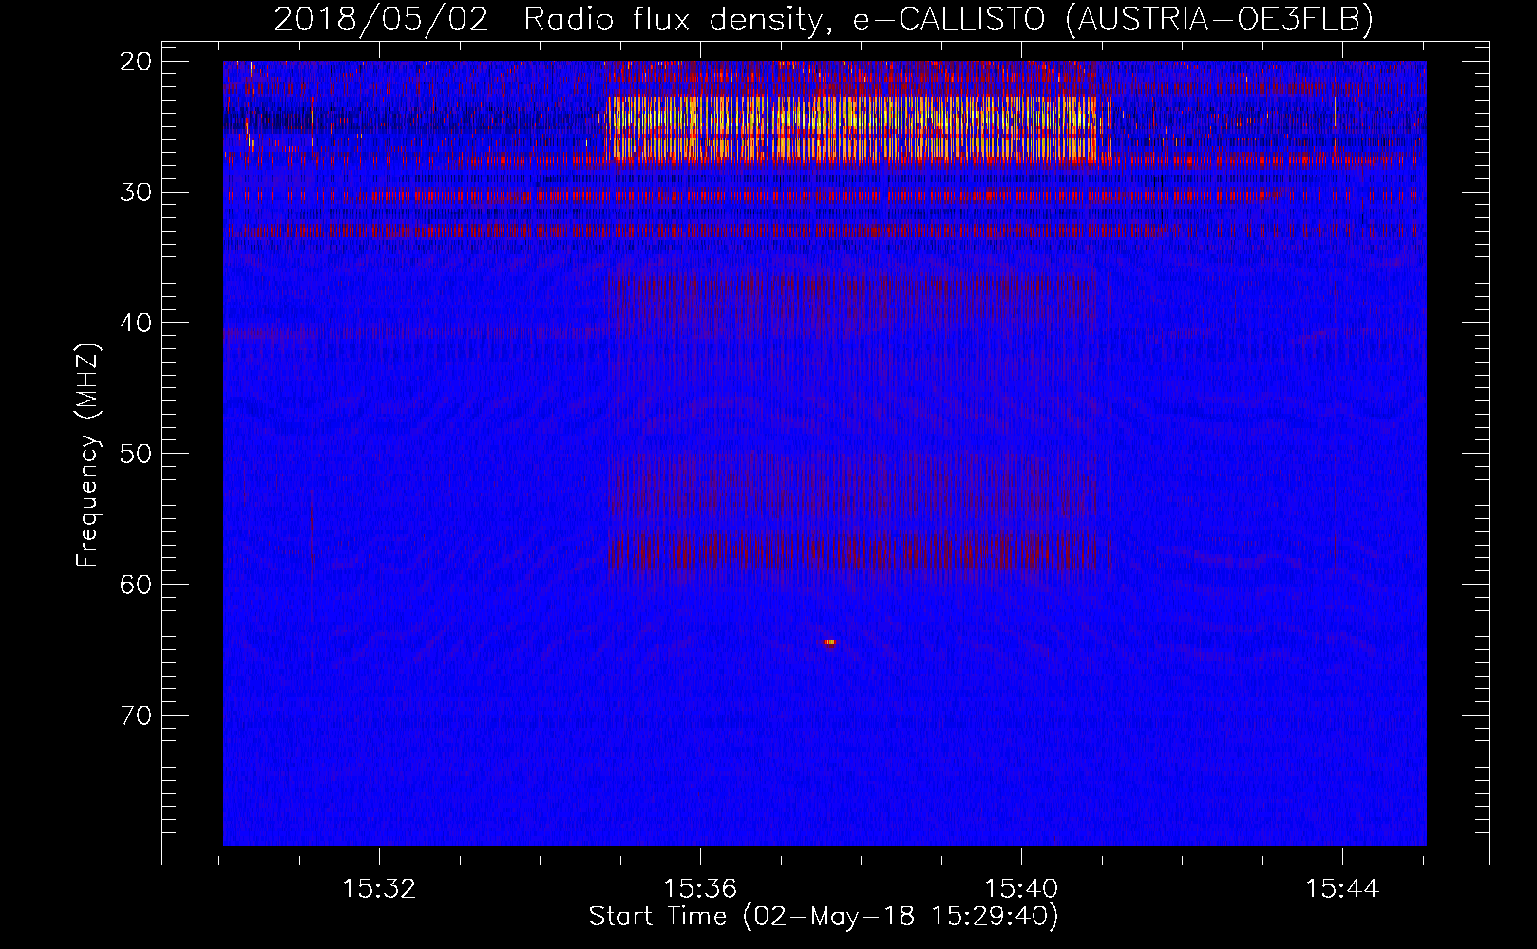Click the 15:32 time tick label
This screenshot has height=949, width=1537.
tap(380, 889)
